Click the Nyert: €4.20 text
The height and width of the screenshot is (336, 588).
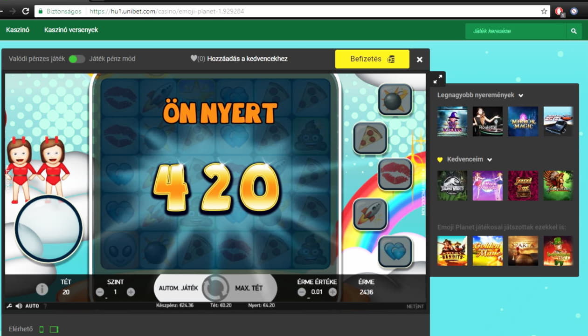pos(262,306)
